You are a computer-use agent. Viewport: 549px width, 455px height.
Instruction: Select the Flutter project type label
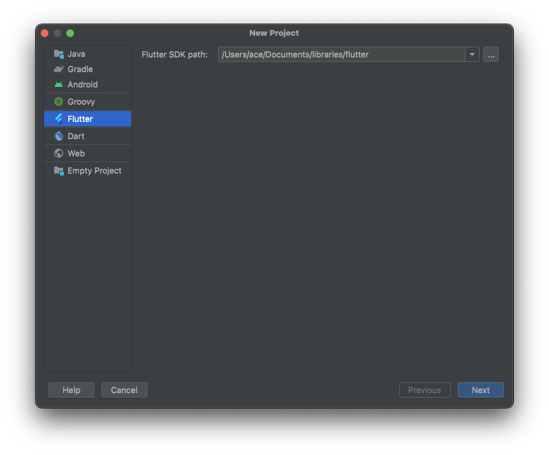[x=80, y=119]
